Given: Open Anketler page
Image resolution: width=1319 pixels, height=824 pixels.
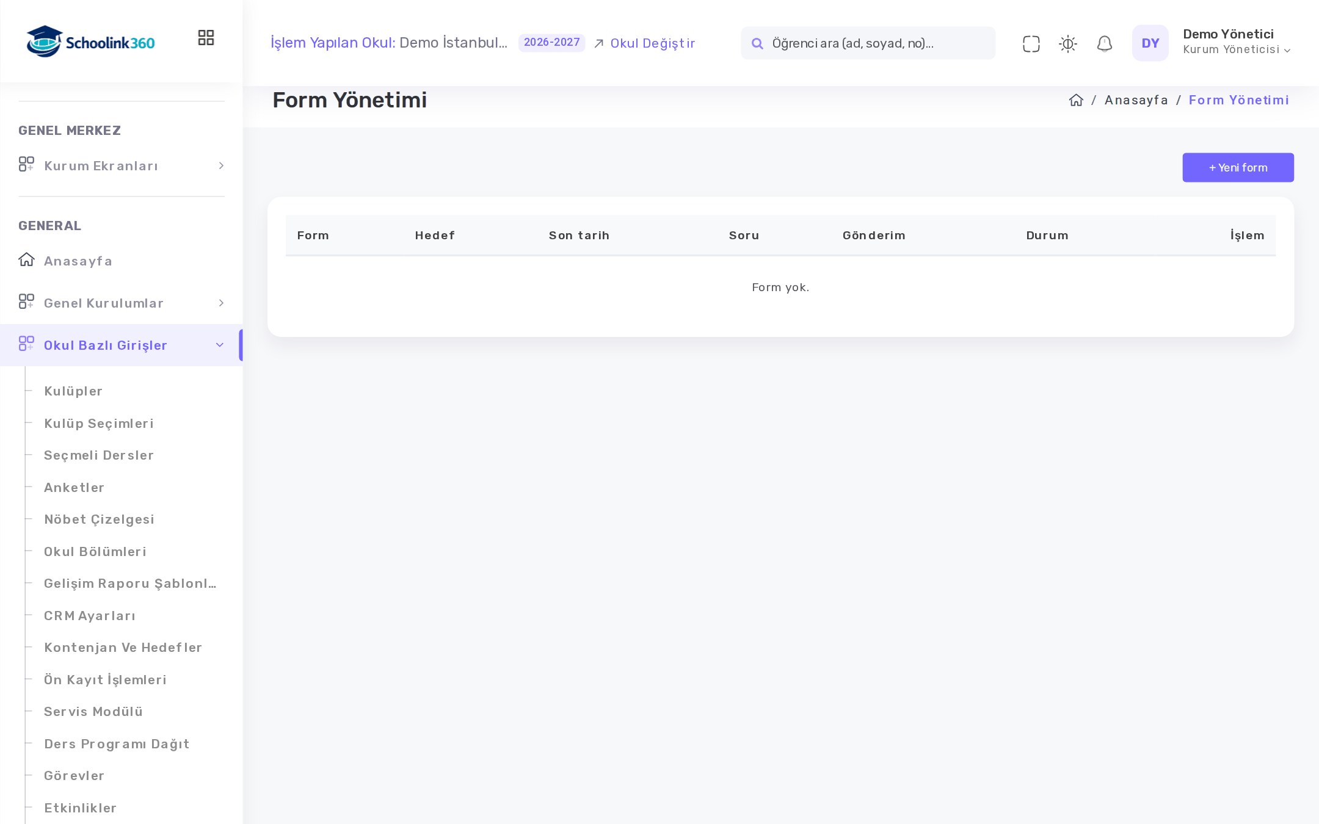Looking at the screenshot, I should [x=74, y=488].
